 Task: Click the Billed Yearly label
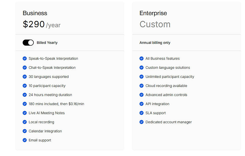47,43
